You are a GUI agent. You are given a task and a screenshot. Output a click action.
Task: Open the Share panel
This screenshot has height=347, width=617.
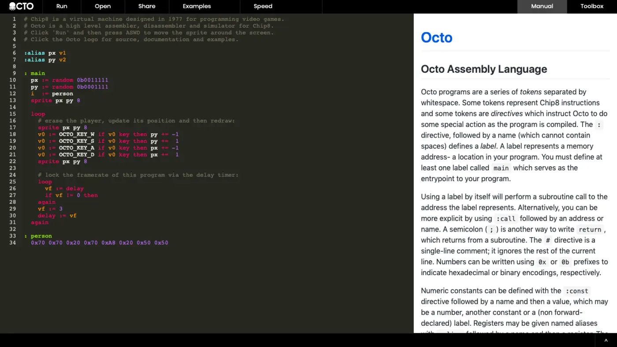(146, 6)
